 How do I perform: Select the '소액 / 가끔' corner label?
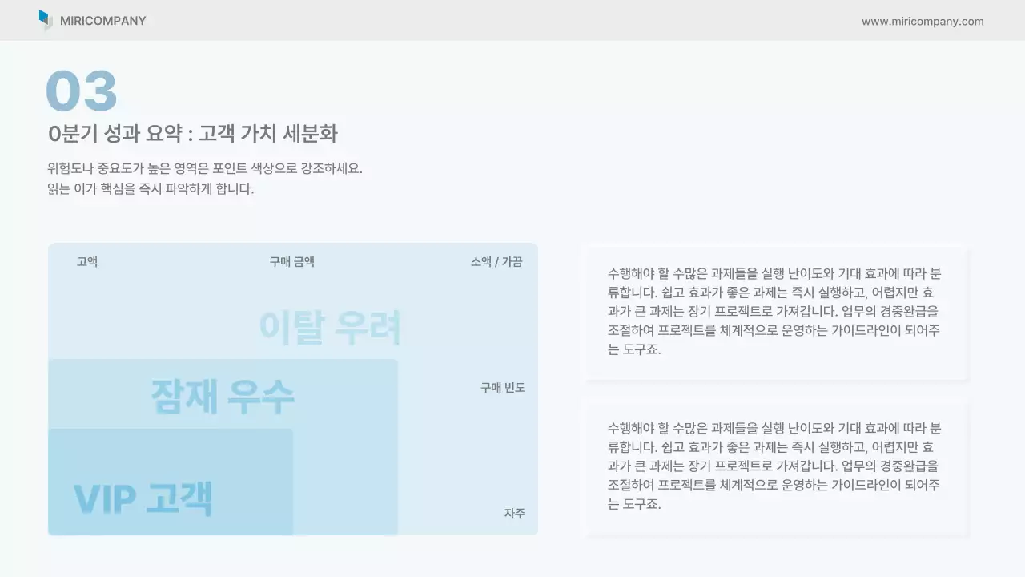(496, 261)
